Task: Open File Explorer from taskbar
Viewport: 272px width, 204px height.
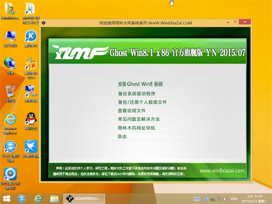Action: 54,198
